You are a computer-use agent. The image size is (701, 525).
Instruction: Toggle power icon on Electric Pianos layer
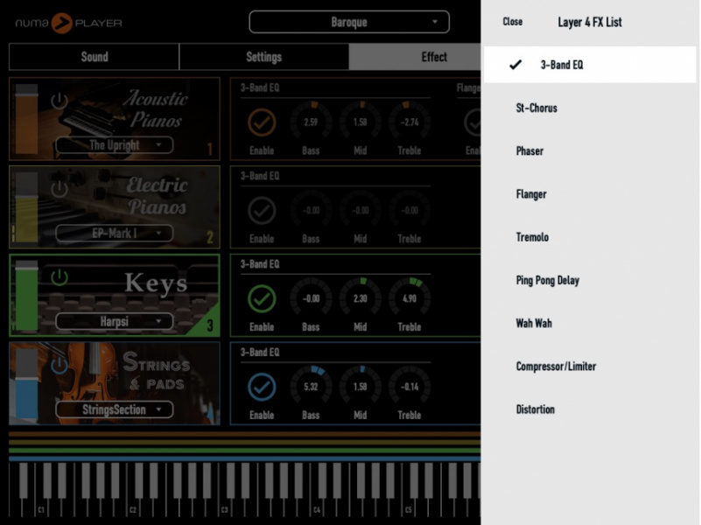point(59,188)
